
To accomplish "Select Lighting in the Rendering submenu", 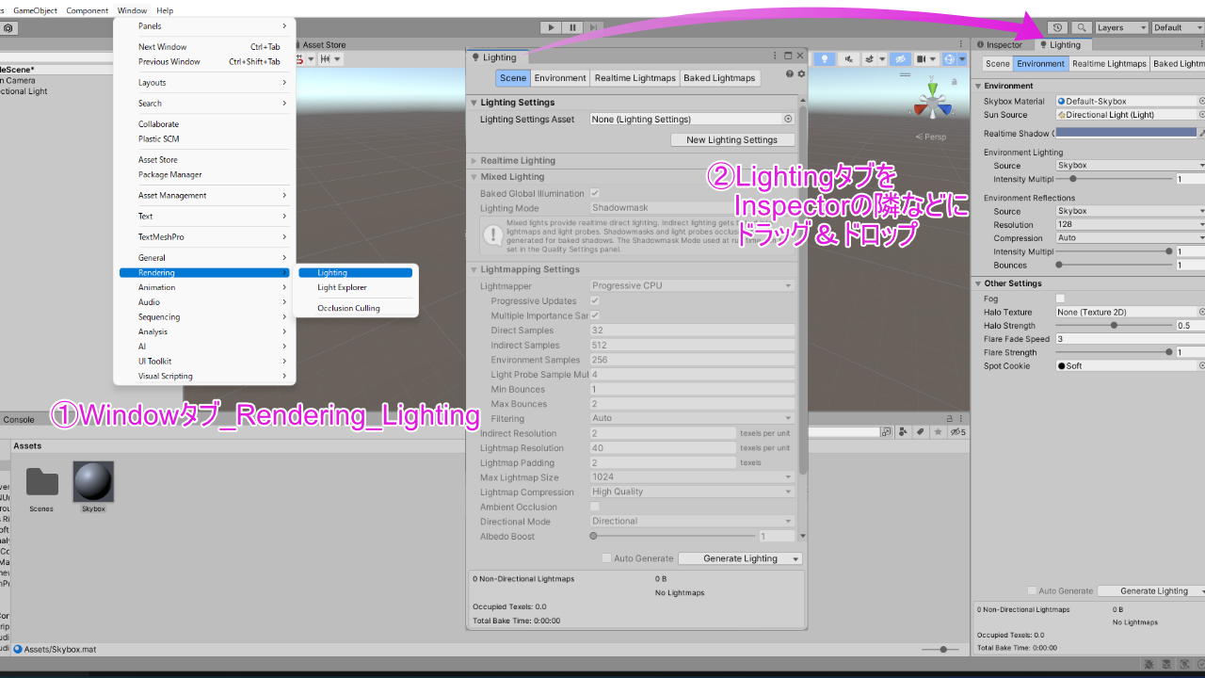I will coord(355,273).
